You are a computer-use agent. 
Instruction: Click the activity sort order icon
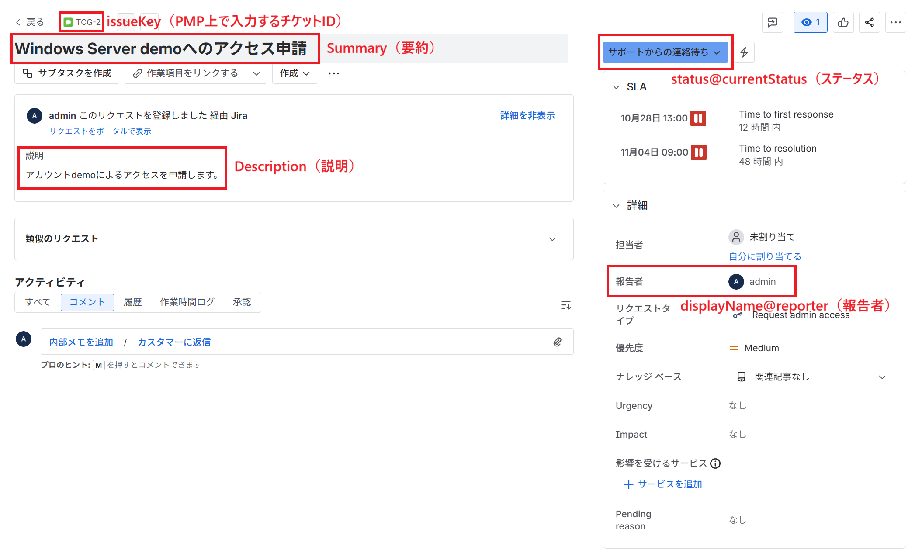tap(565, 305)
